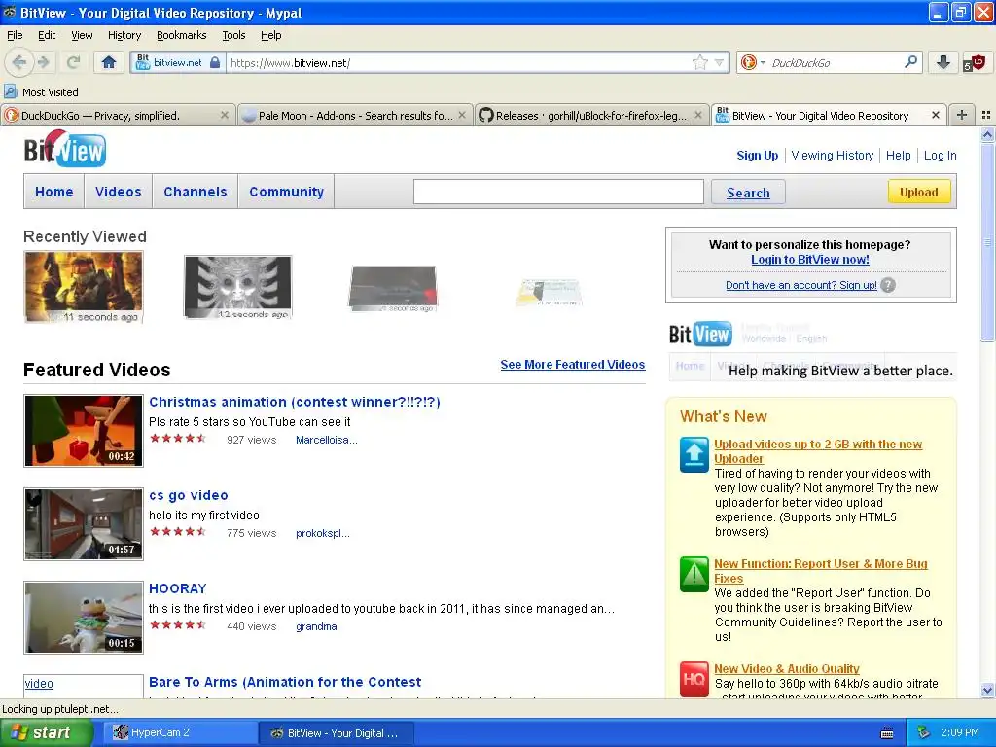
Task: Click Don't have an account Sign up link
Action: tap(801, 285)
